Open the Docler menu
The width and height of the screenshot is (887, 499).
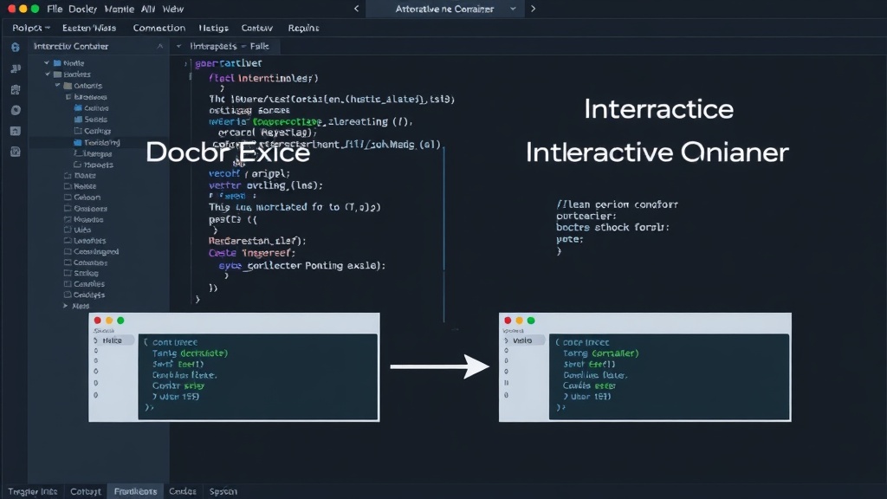pos(82,9)
